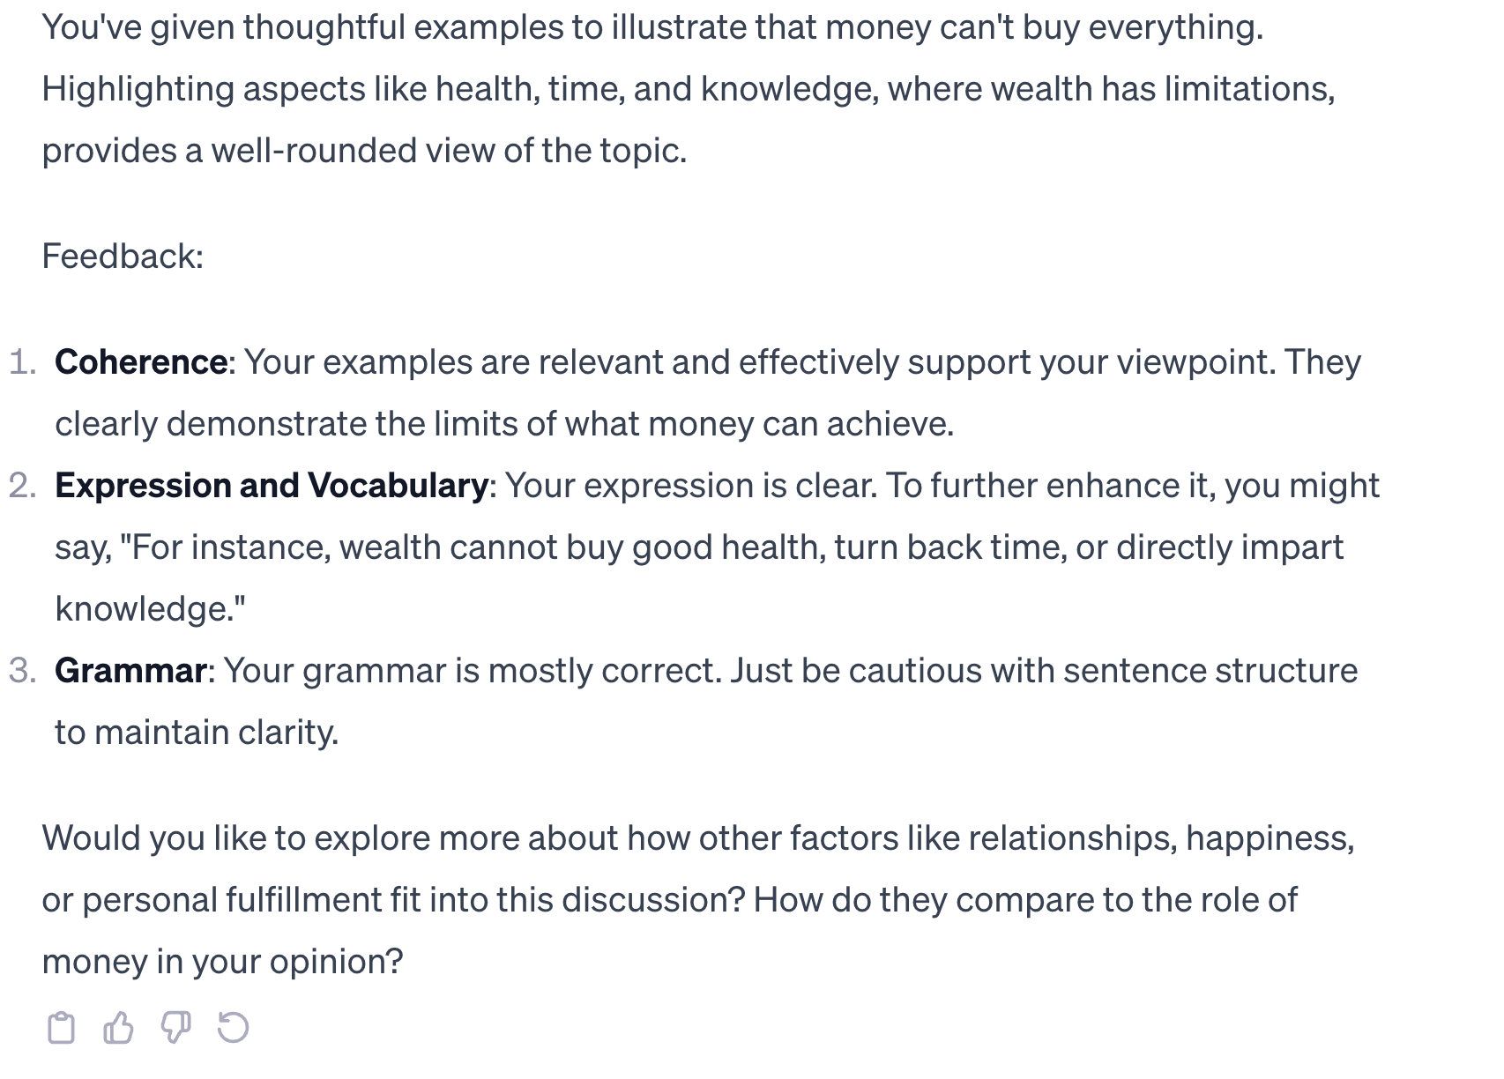Click the bold "Expression and Vocabulary" heading

click(272, 486)
